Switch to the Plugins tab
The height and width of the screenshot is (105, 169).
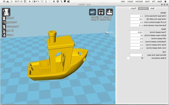tap(134, 8)
